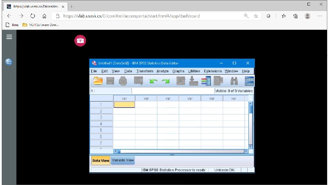This screenshot has height=185, width=329.
Task: Select row header 1
Action: pos(101,104)
